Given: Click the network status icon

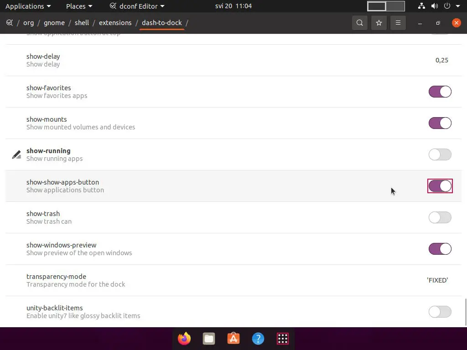Looking at the screenshot, I should point(421,6).
